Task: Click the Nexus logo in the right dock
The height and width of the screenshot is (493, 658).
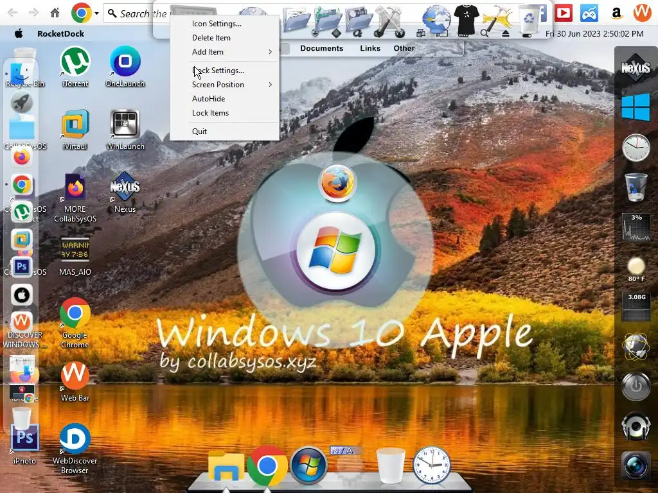Action: pyautogui.click(x=636, y=67)
